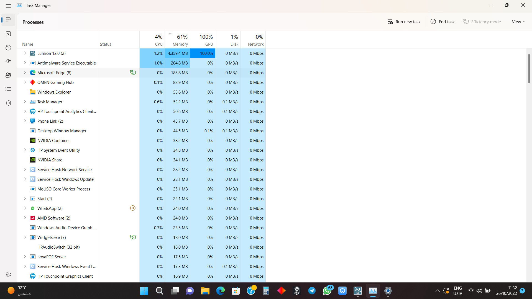Open Wi-Fi network icon in system tray

(471, 291)
